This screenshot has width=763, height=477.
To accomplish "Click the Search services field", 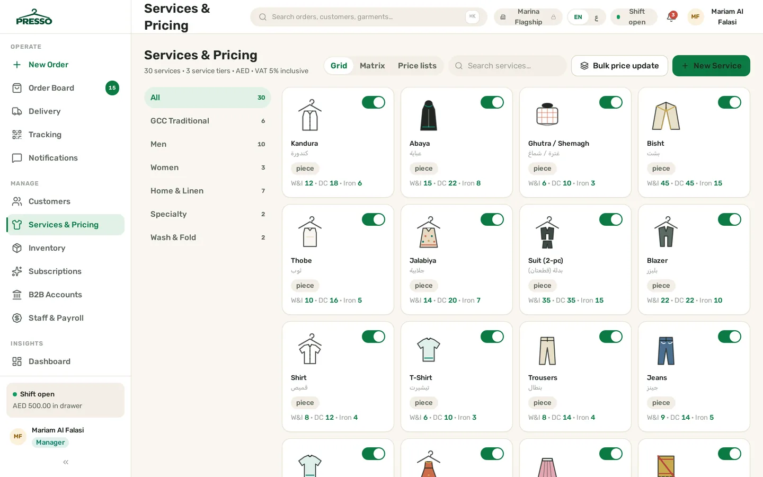I will click(508, 66).
